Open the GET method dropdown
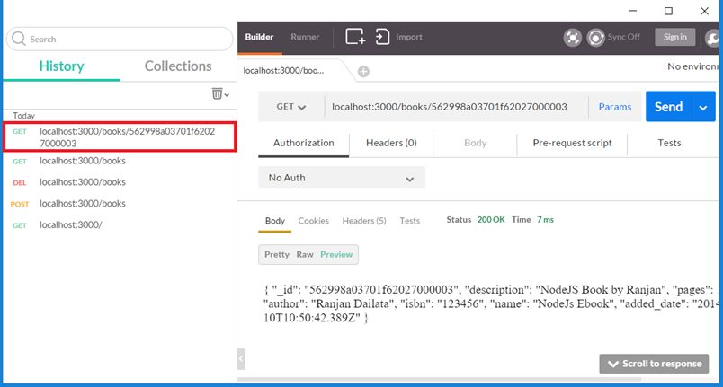The image size is (723, 387). [x=291, y=106]
